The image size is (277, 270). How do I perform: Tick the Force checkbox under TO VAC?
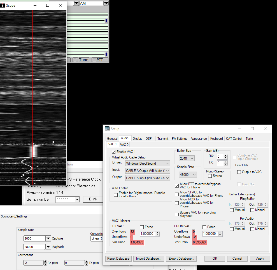tap(142, 227)
